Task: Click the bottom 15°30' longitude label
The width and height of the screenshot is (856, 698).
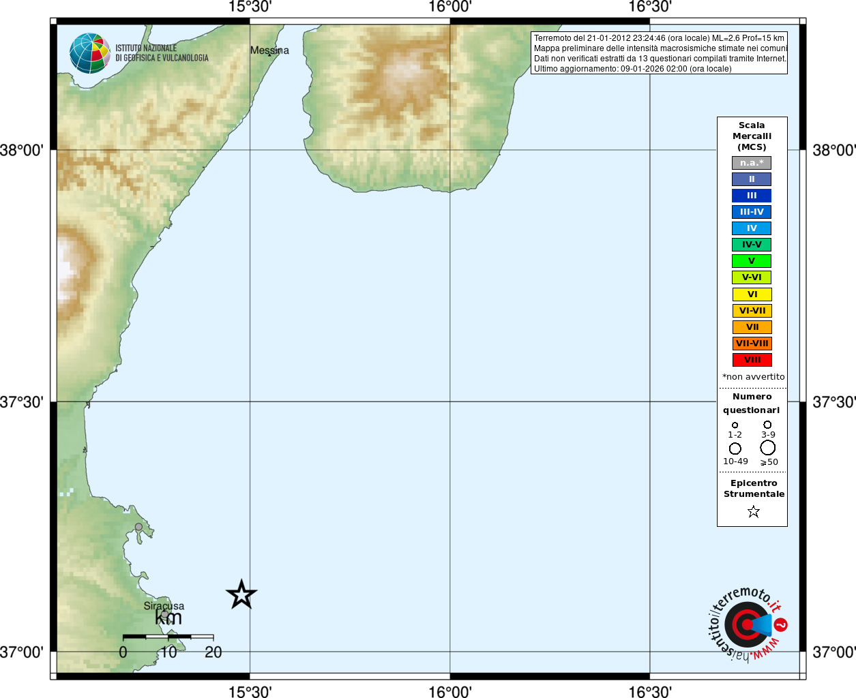Action: coord(250,692)
